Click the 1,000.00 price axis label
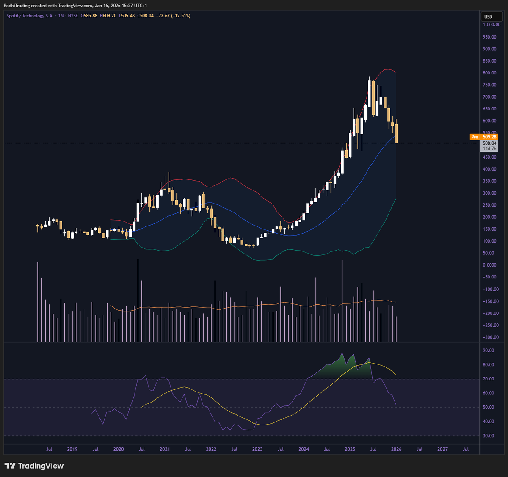The image size is (508, 477). tap(491, 25)
